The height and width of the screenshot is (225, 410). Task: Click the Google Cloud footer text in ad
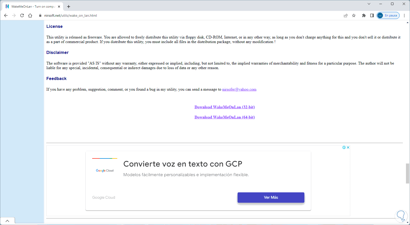tap(104, 197)
